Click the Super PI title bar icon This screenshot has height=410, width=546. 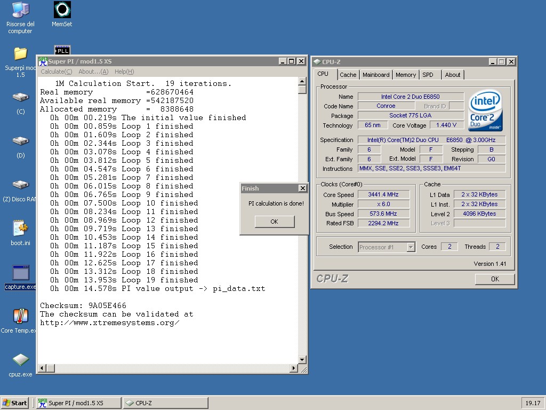pyautogui.click(x=43, y=61)
